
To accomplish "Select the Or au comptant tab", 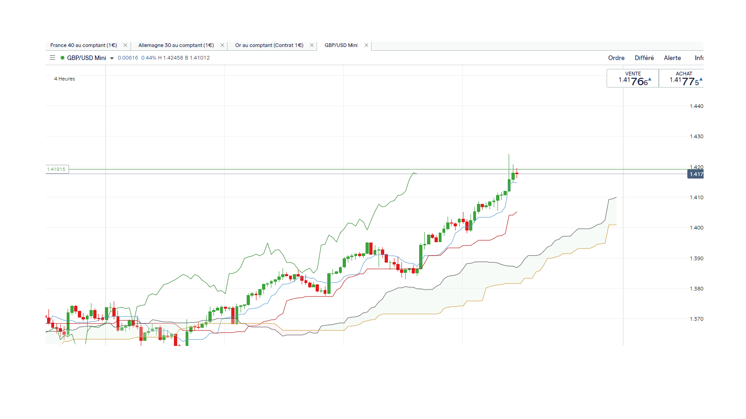I will tap(269, 45).
